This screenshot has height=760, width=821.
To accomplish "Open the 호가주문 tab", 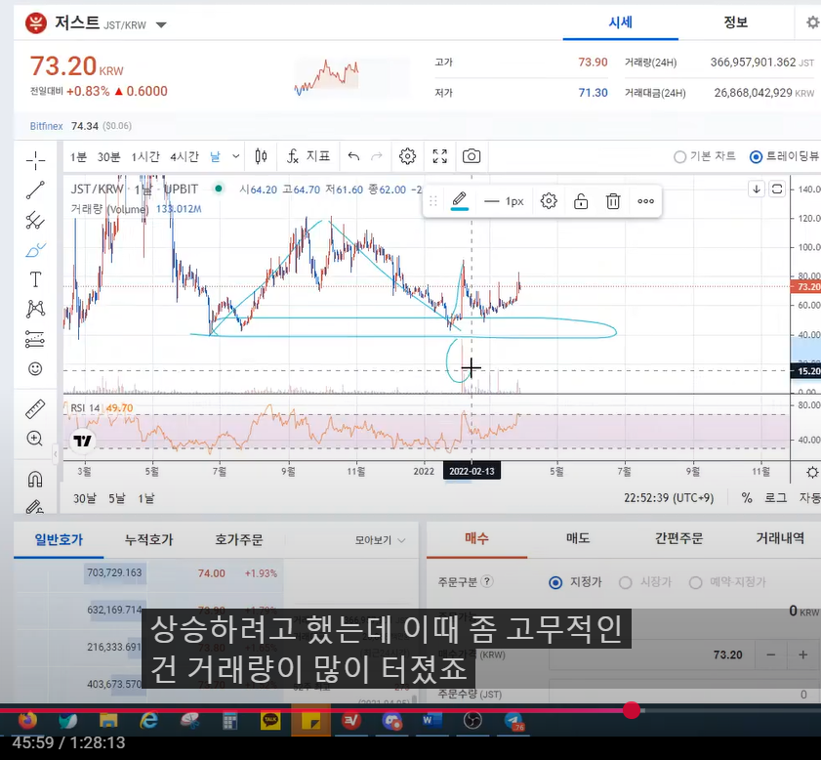I will [239, 539].
